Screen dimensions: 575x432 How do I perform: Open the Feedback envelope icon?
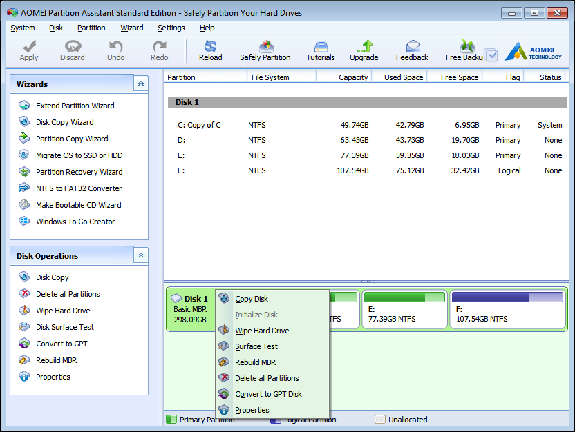(x=413, y=46)
